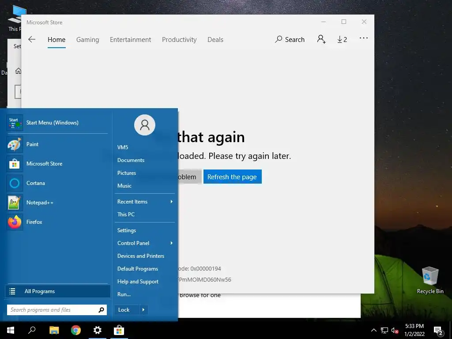Launch Firefox from the start menu

point(57,222)
